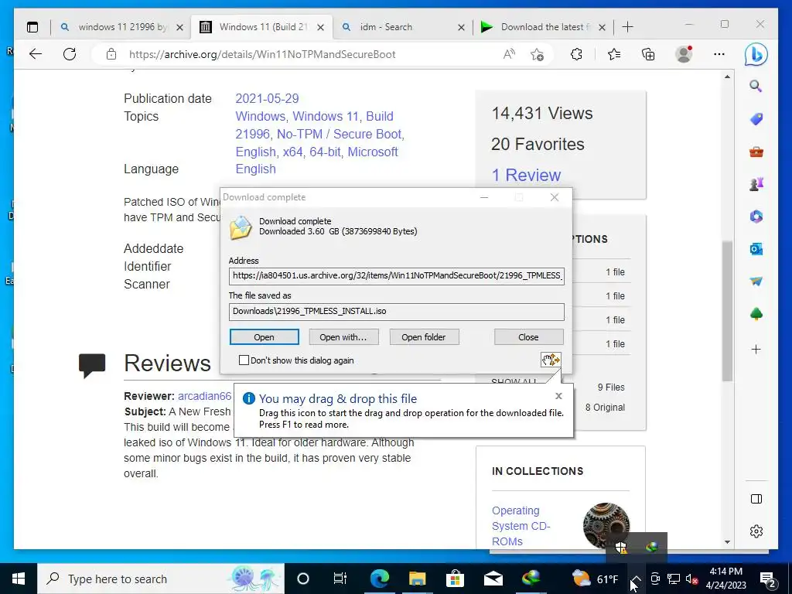This screenshot has height=594, width=792.
Task: Switch to the windows 11 21996 search tab
Action: point(121,27)
